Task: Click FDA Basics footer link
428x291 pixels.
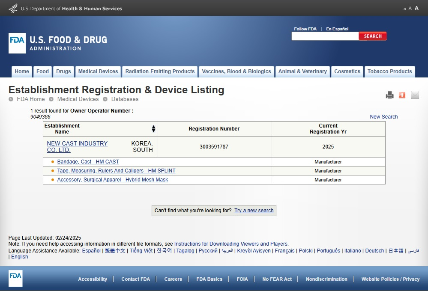Action: click(x=210, y=279)
